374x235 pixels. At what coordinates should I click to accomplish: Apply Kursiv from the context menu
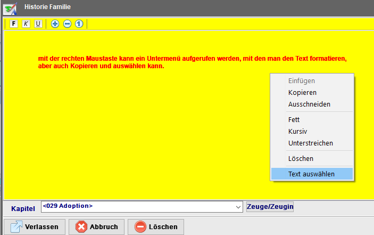pyautogui.click(x=312, y=131)
